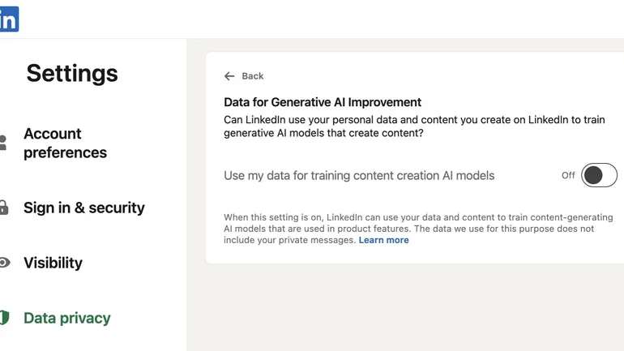624x351 pixels.
Task: Go back using the Back text link
Action: (x=253, y=76)
